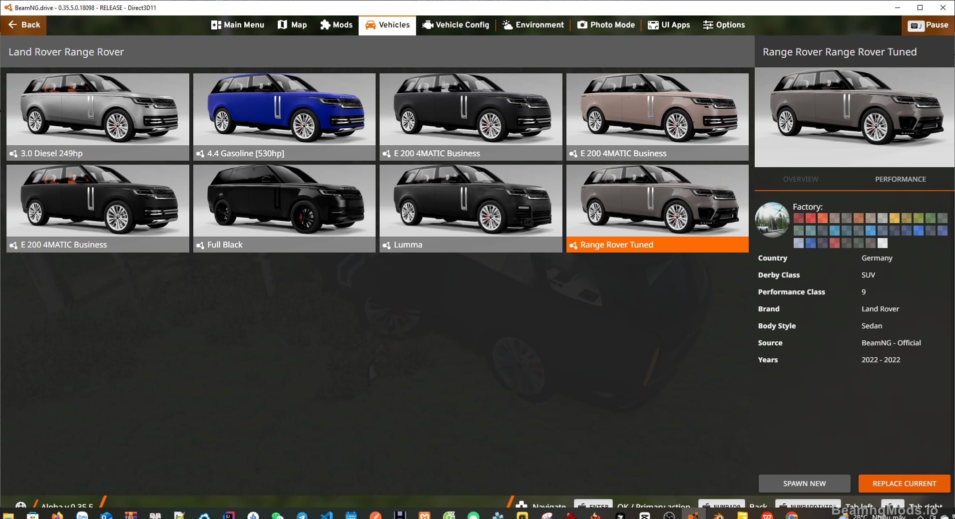Open Vehicle Config from the top bar

(456, 24)
